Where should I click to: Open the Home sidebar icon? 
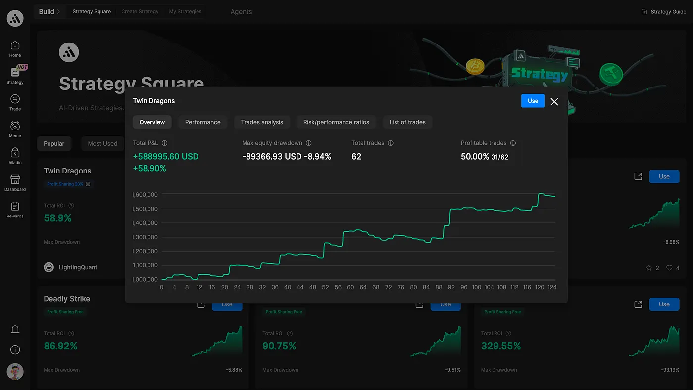pos(15,45)
